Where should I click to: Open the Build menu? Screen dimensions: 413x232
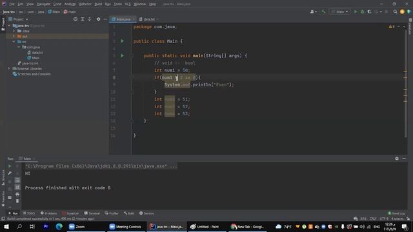point(98,4)
